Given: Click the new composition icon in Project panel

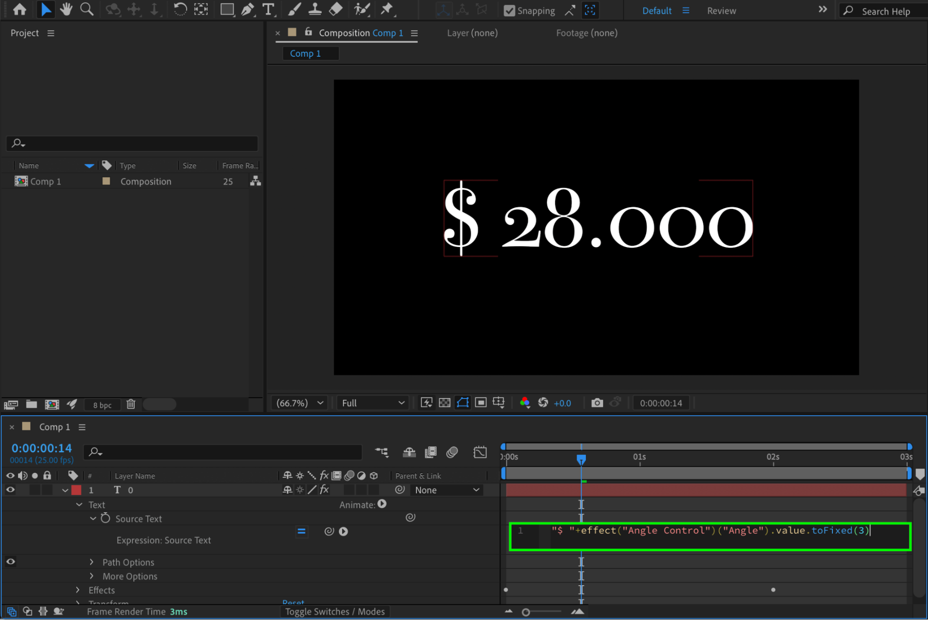Looking at the screenshot, I should tap(52, 405).
